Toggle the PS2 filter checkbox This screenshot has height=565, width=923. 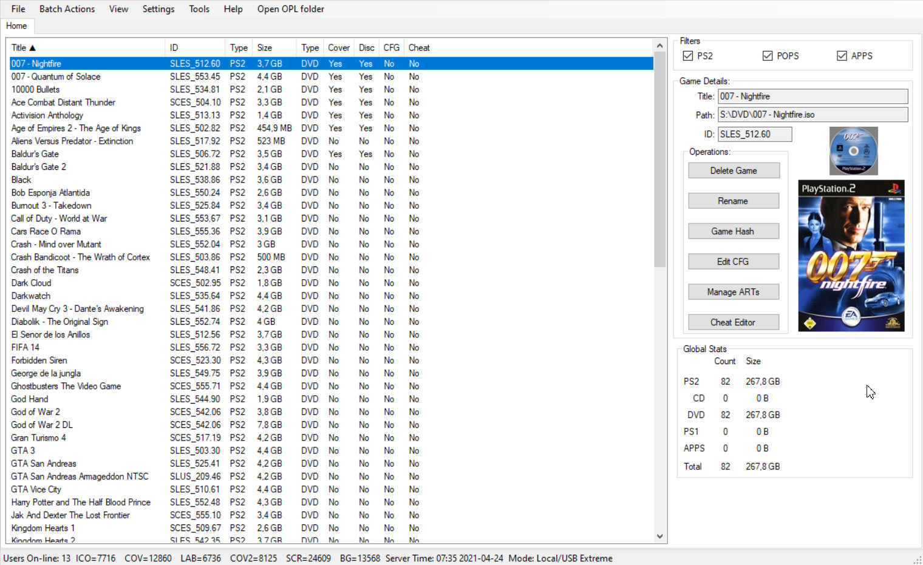coord(688,56)
